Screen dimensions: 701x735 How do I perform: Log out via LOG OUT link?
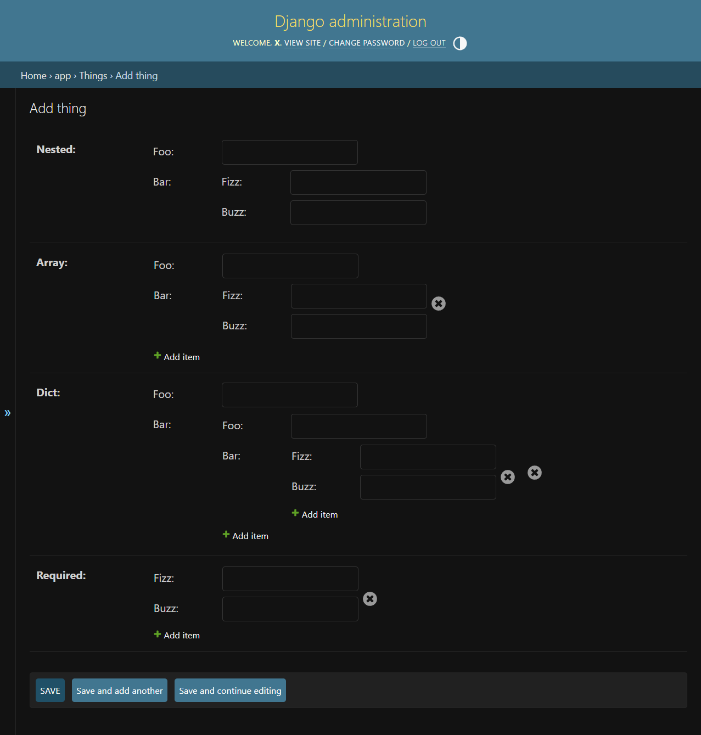[429, 43]
